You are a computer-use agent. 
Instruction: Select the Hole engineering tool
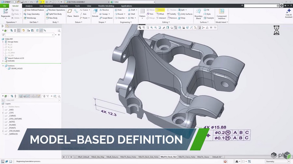pos(118,10)
